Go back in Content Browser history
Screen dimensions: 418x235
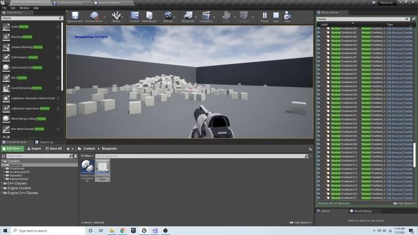point(68,149)
